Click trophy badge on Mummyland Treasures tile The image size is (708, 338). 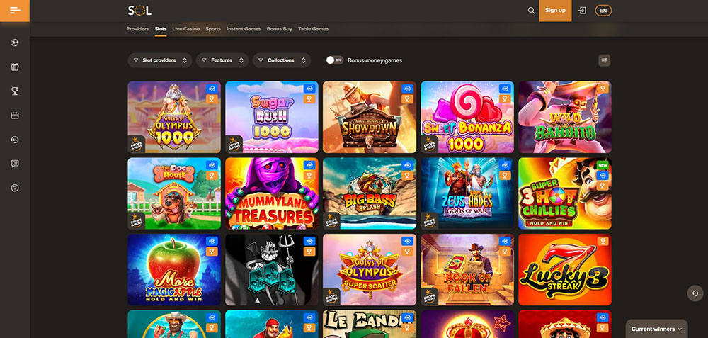309,175
